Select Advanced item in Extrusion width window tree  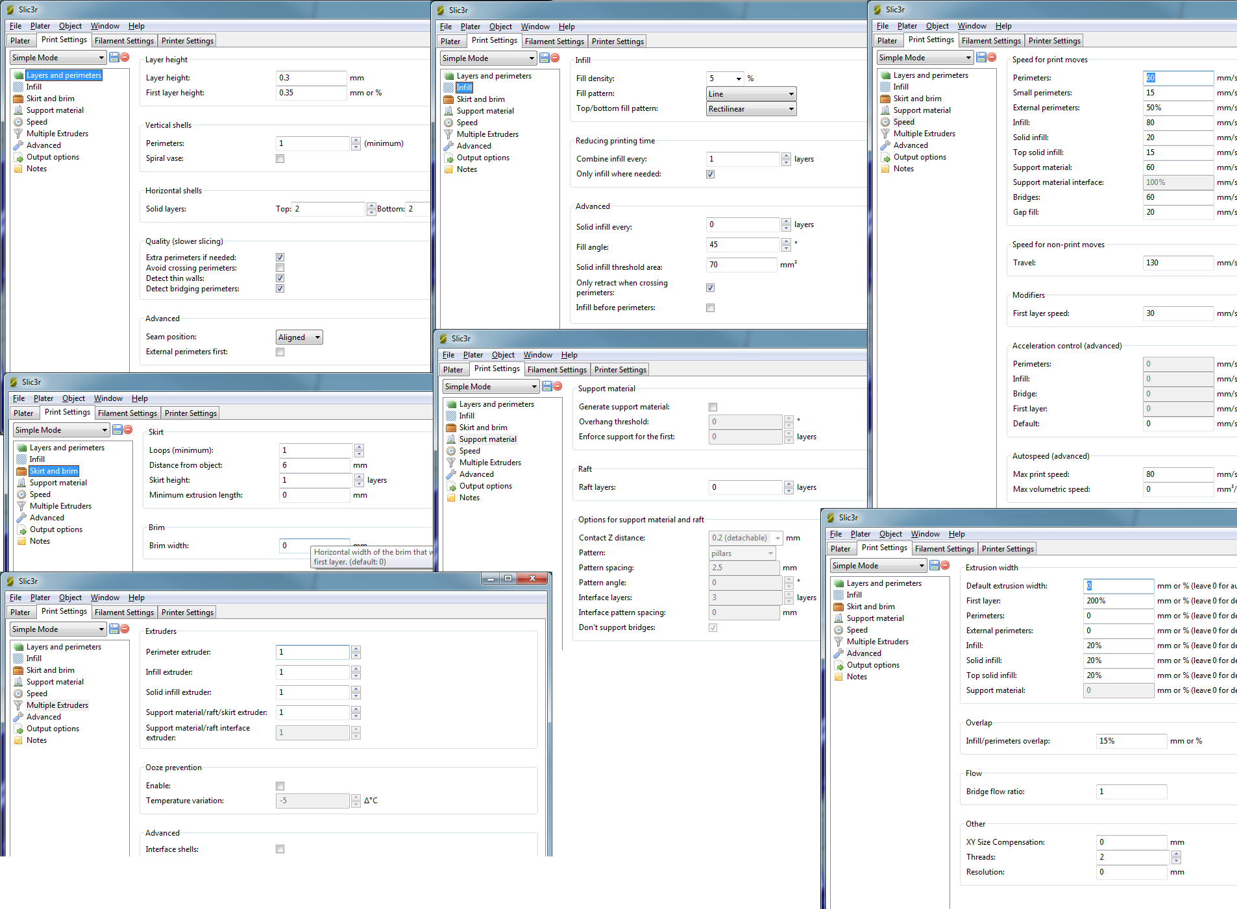tap(864, 653)
